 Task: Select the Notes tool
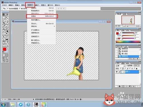pyautogui.click(x=4, y=43)
